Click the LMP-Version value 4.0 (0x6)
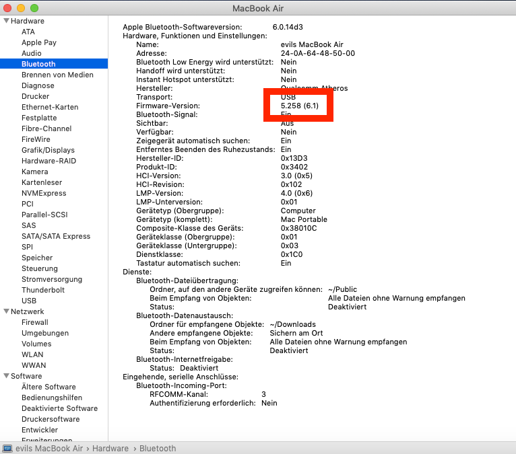The image size is (516, 454). (x=297, y=193)
